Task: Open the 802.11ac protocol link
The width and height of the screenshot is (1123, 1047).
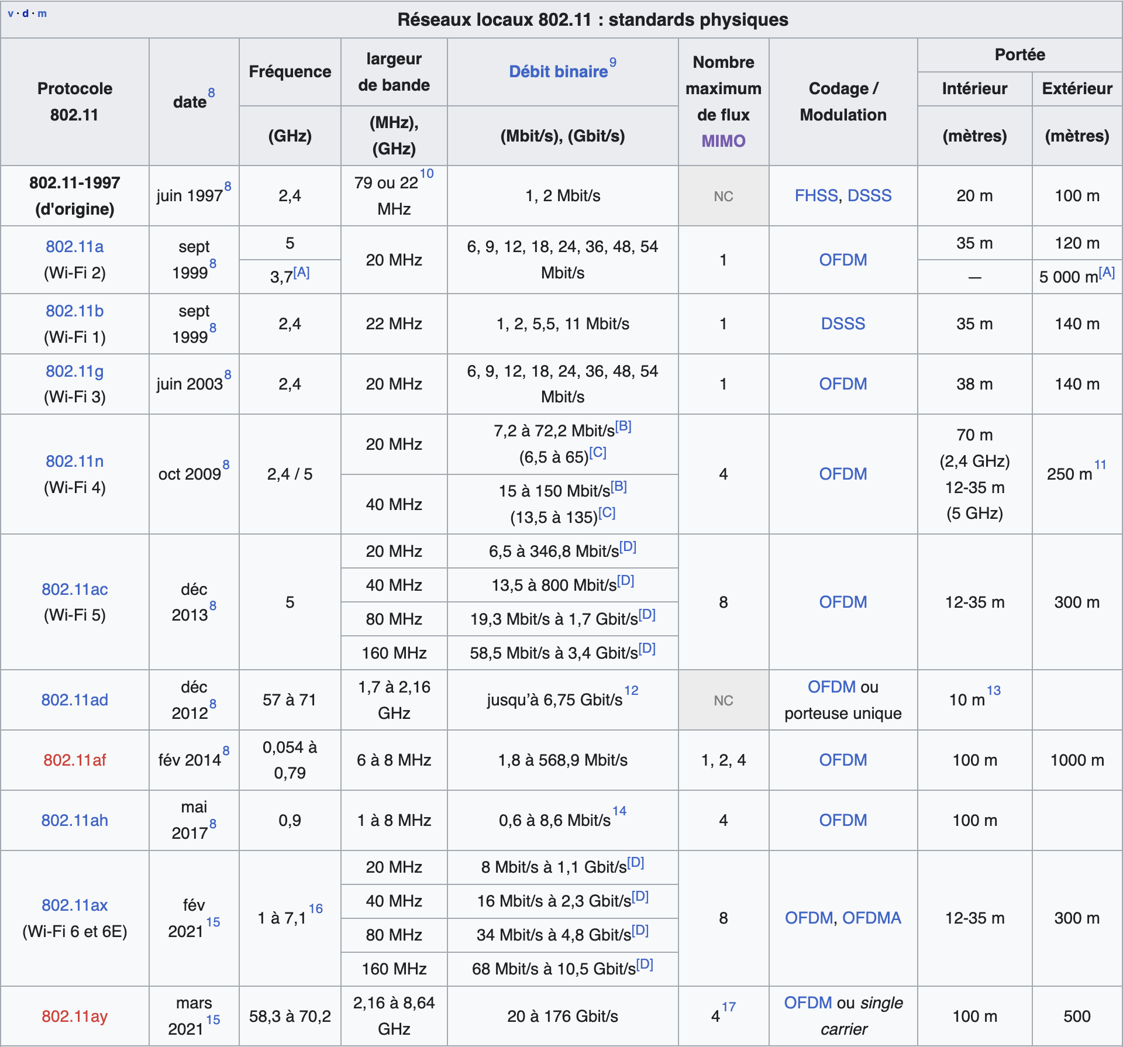Action: click(75, 589)
